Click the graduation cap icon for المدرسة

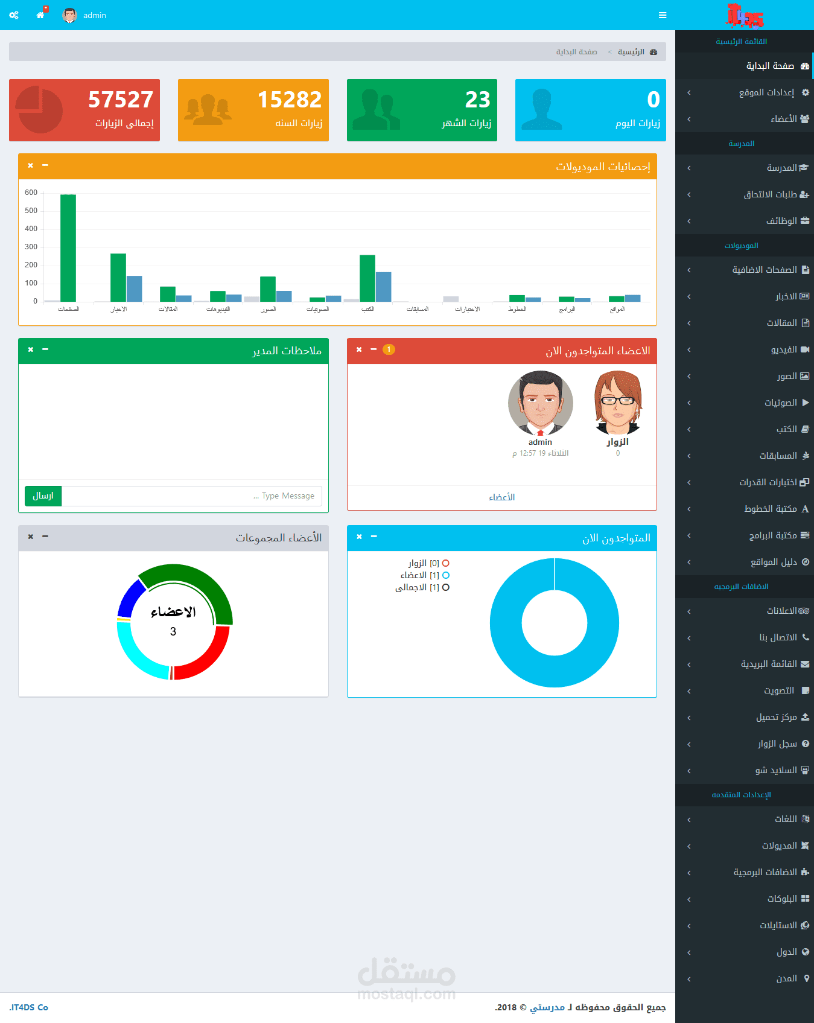[x=804, y=168]
